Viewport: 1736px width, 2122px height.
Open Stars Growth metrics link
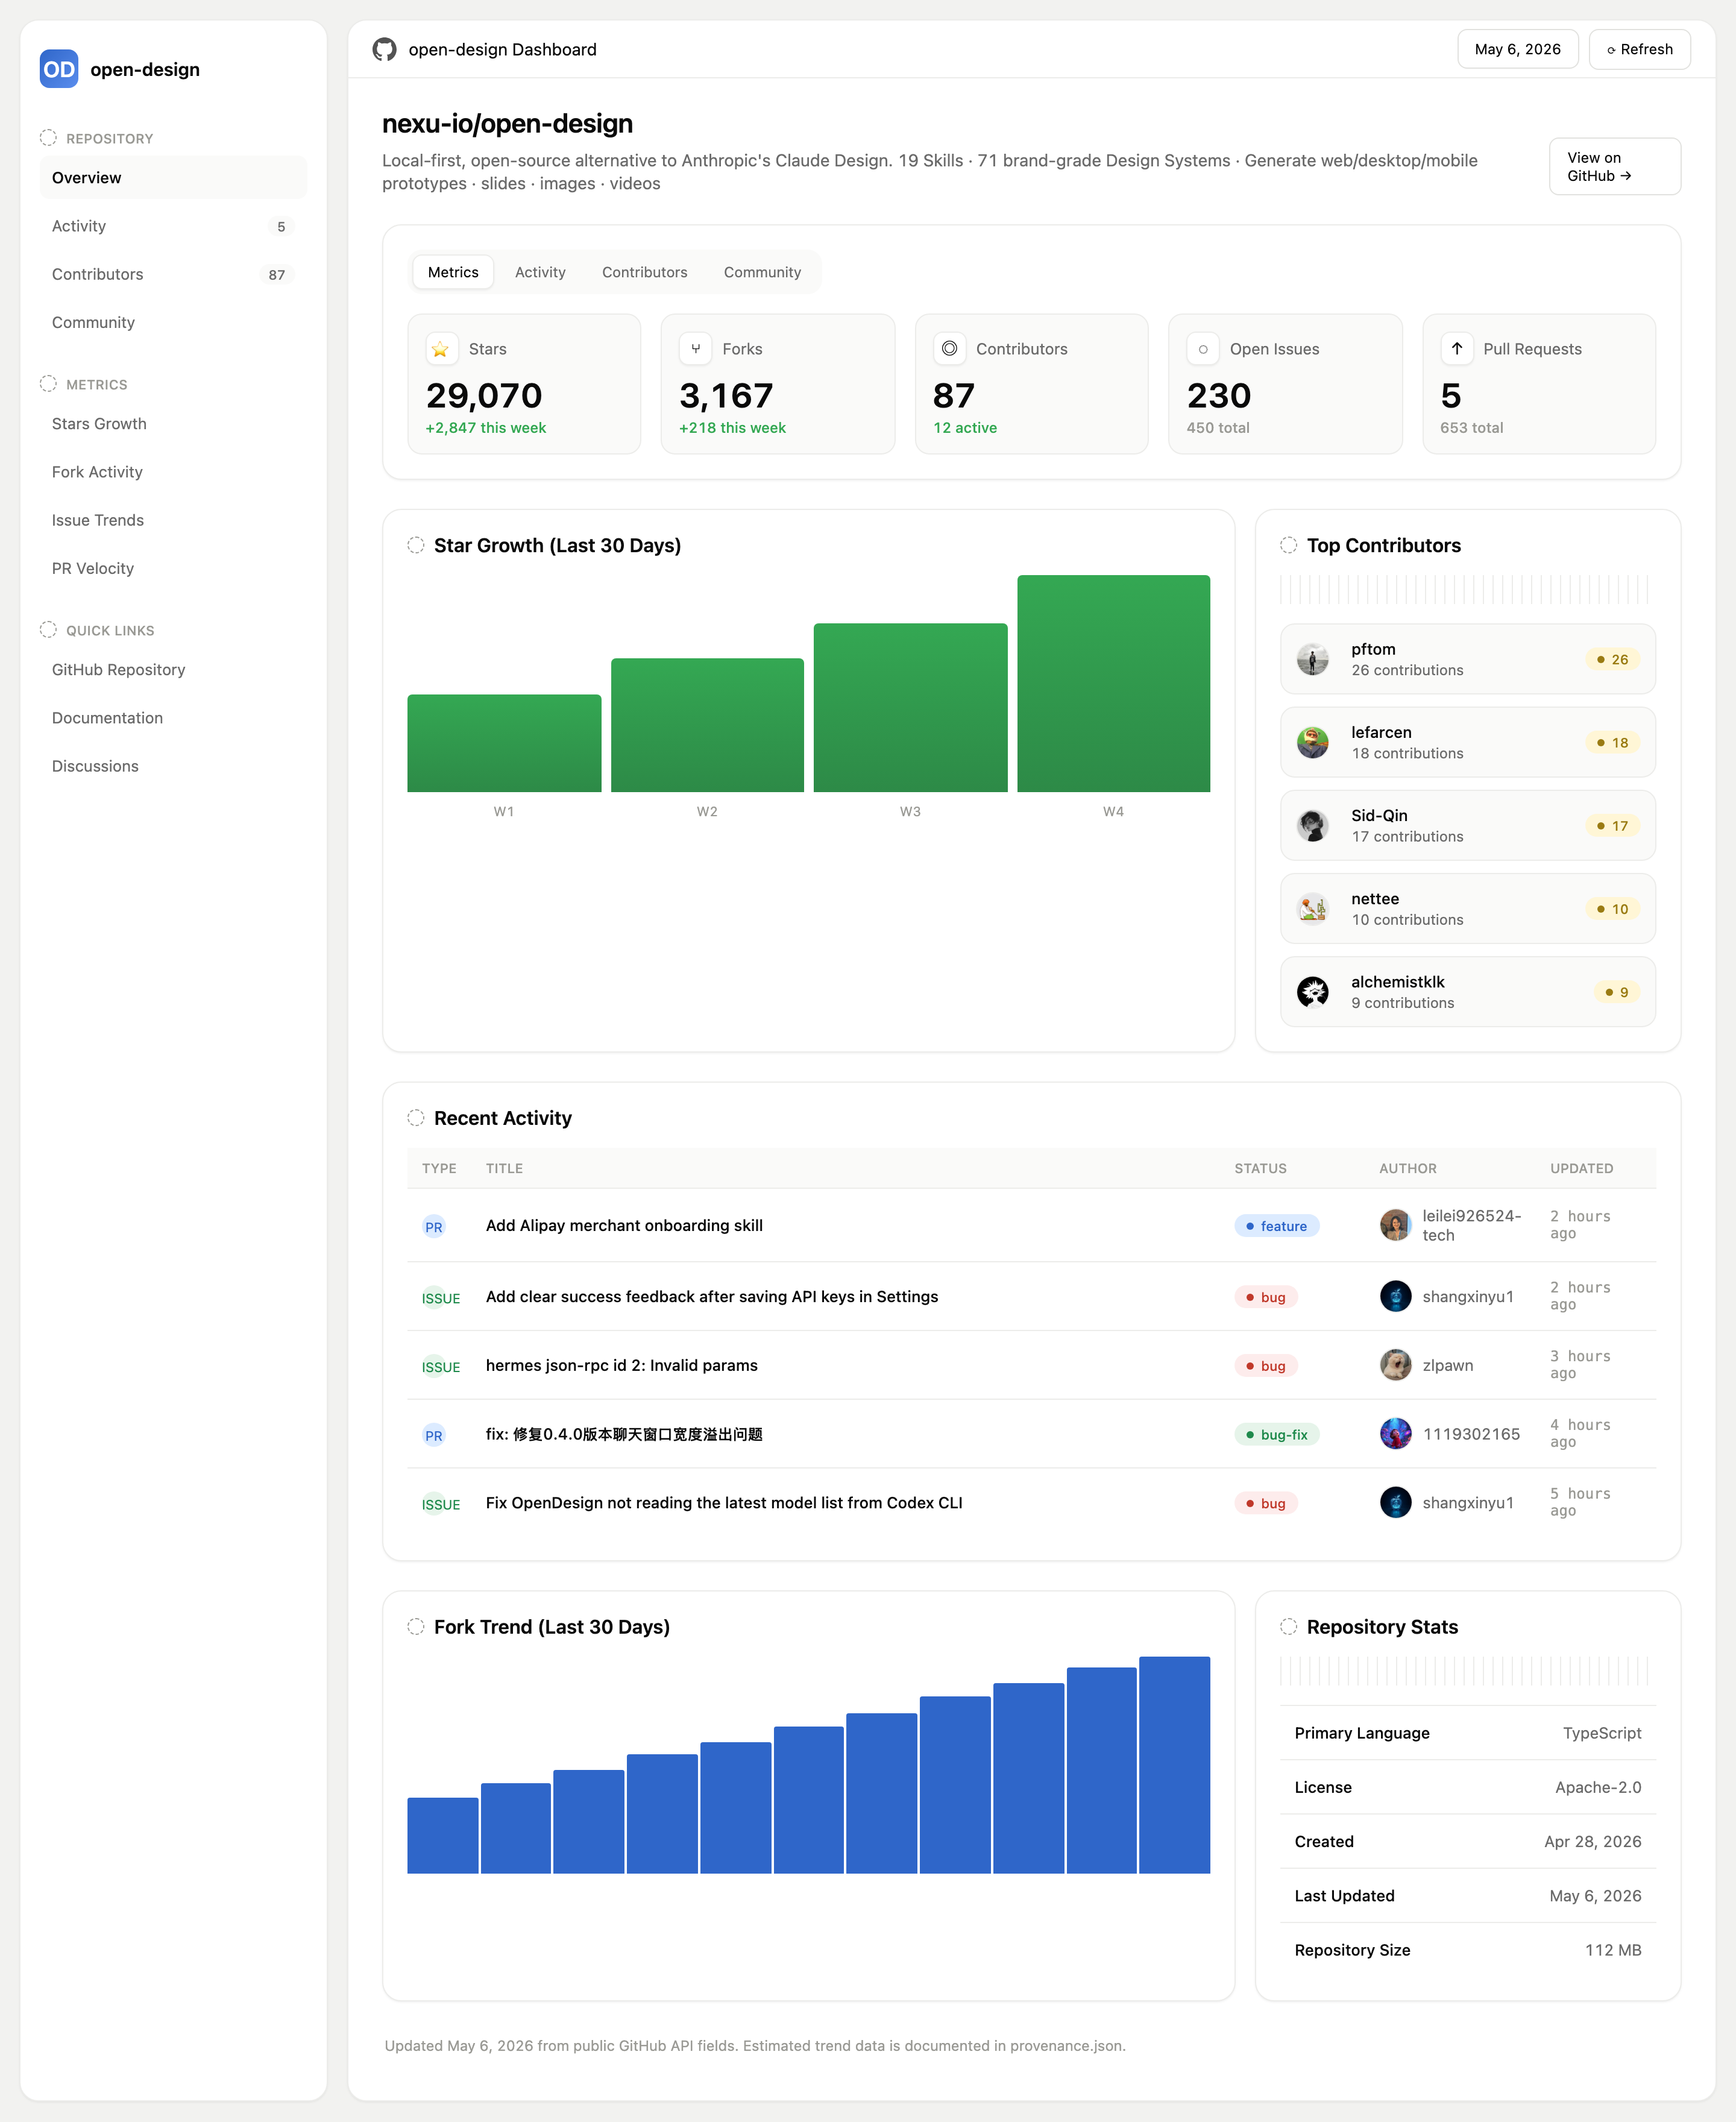coord(173,424)
